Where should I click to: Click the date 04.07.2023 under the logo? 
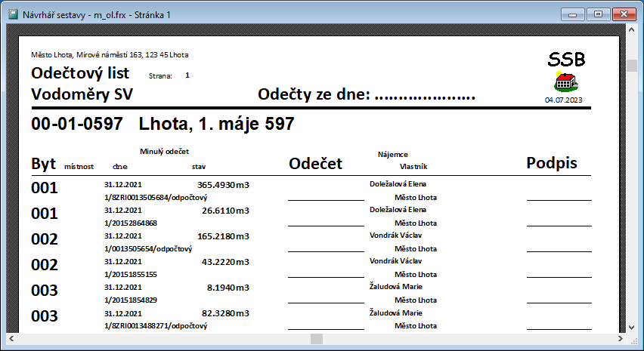point(564,100)
